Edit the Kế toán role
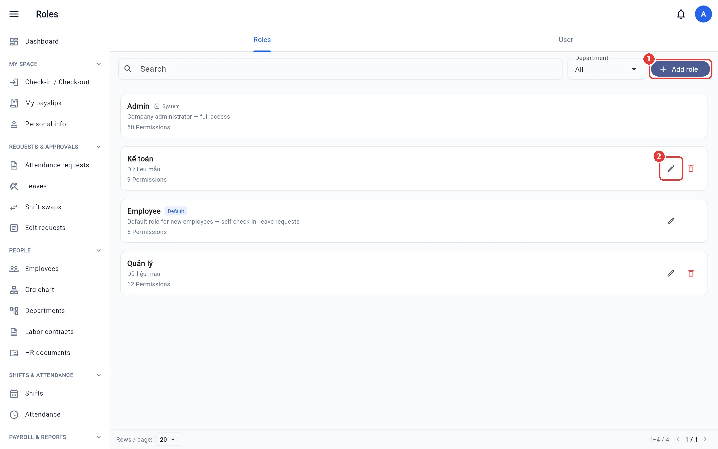 point(671,169)
